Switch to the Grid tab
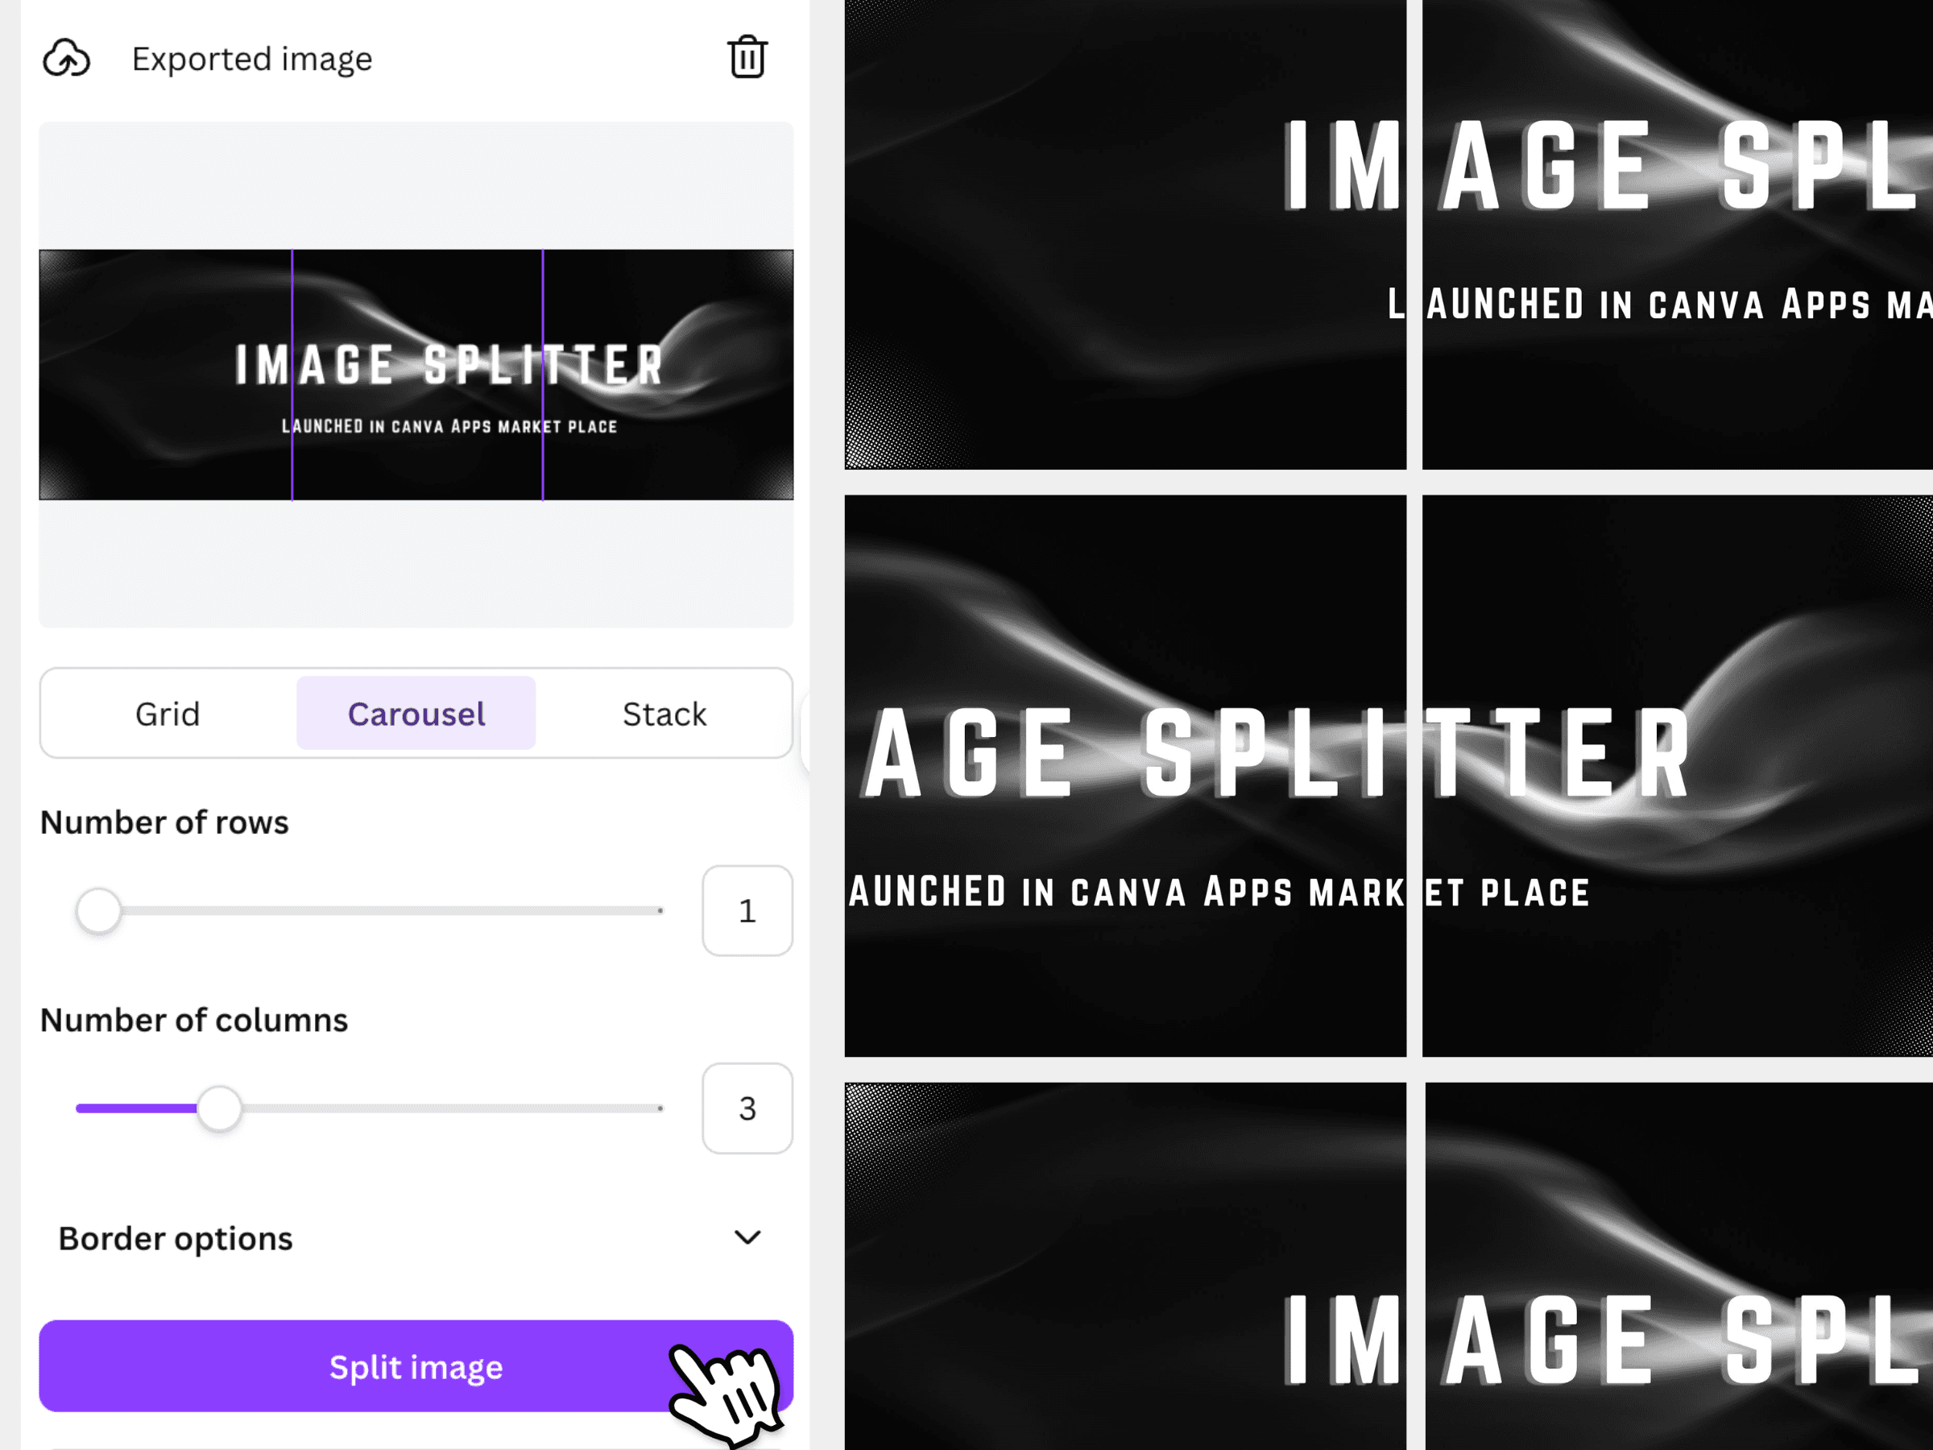Screen dimensions: 1933x1450 point(168,713)
